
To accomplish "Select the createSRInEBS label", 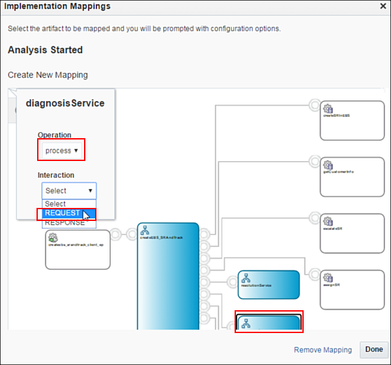I will (336, 115).
